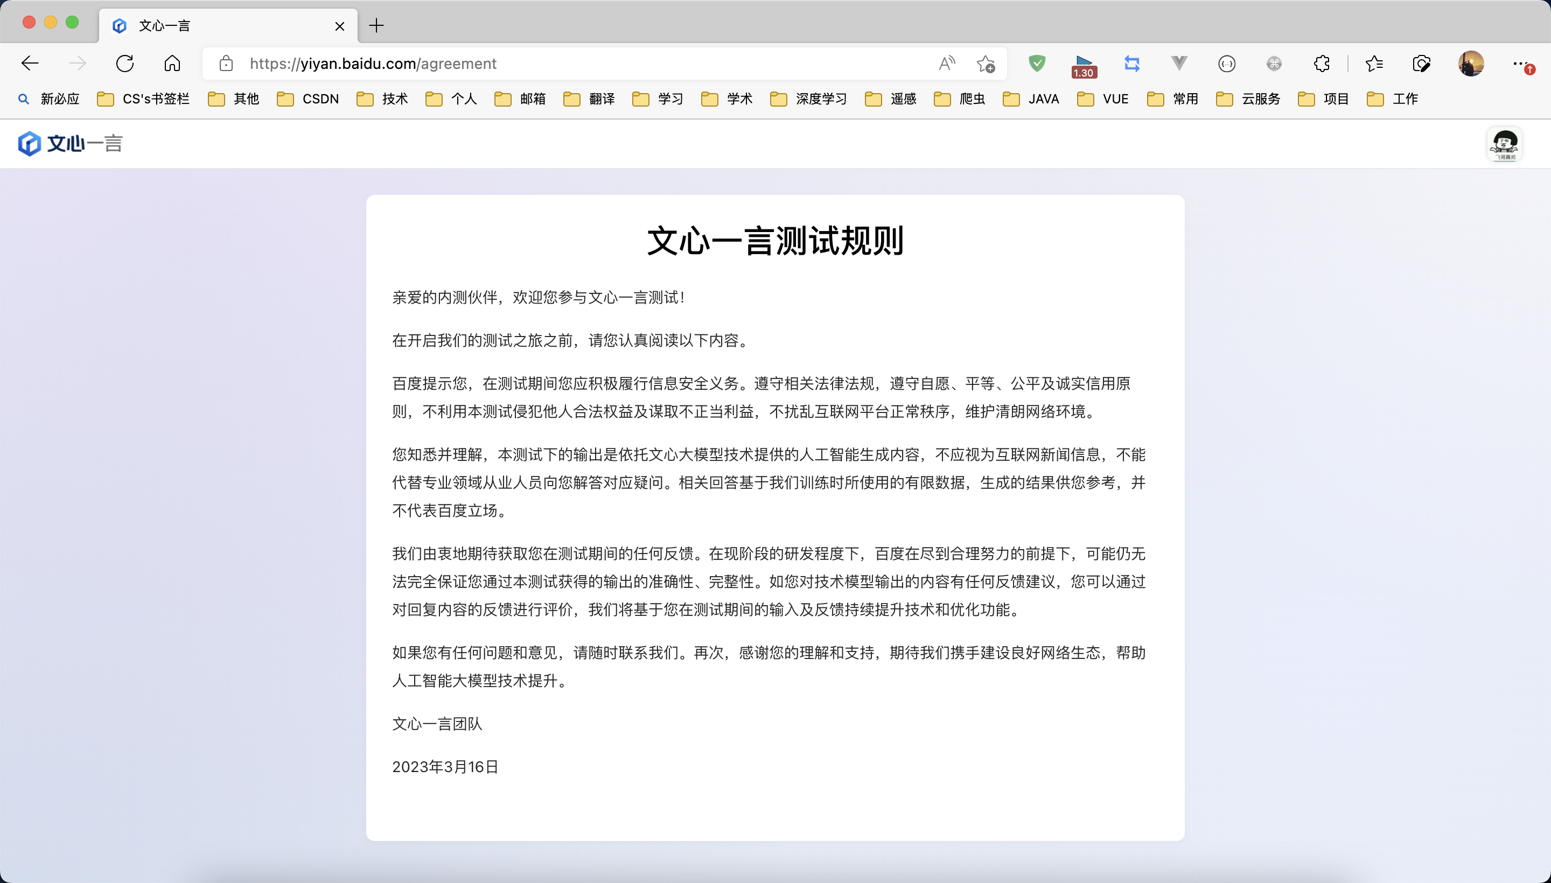
Task: Click the paragraph starting 百度提示您
Action: pos(762,397)
